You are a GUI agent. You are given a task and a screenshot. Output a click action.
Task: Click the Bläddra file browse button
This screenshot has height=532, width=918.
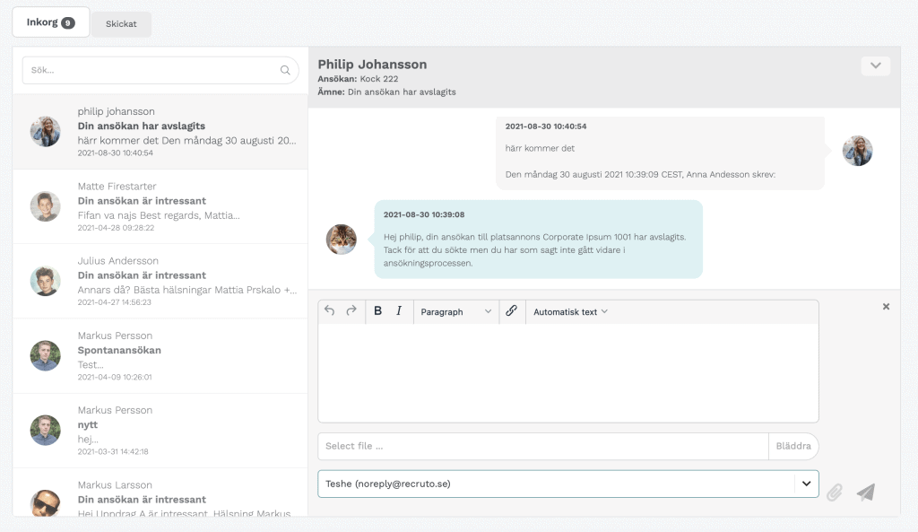tap(793, 446)
